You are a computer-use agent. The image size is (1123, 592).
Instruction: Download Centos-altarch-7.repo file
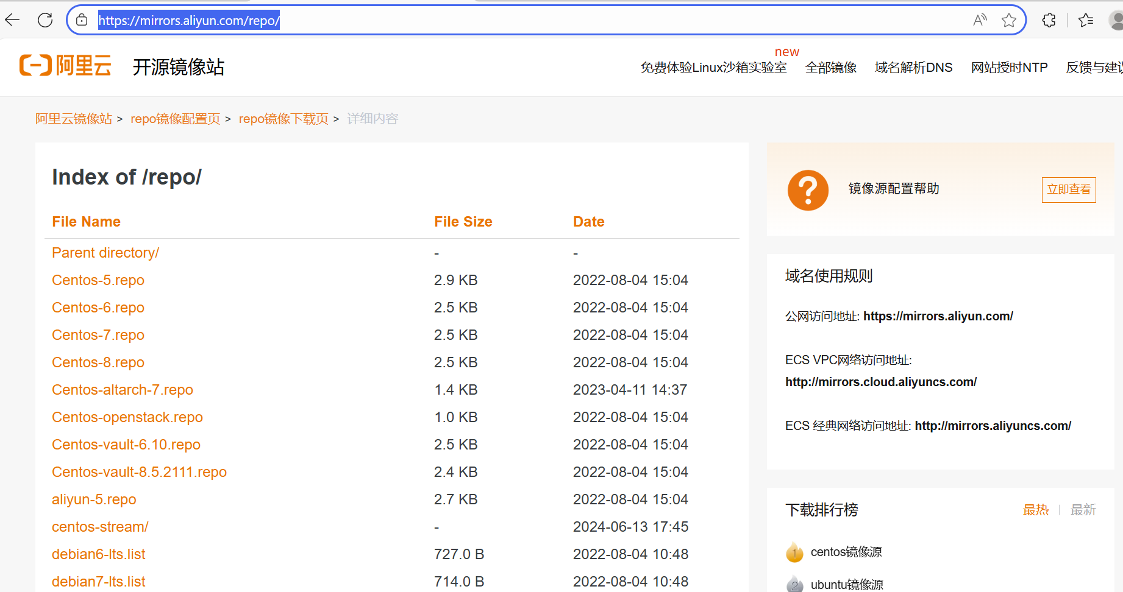point(123,390)
